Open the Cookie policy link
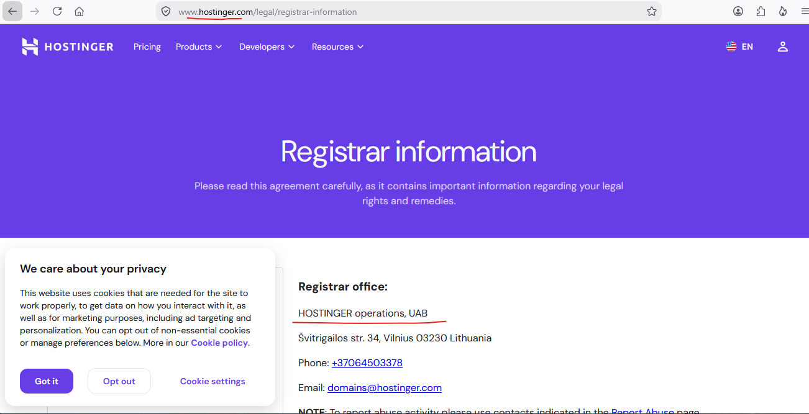The image size is (809, 414). point(219,343)
